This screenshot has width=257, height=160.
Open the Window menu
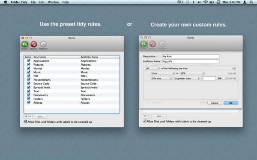(53, 2)
